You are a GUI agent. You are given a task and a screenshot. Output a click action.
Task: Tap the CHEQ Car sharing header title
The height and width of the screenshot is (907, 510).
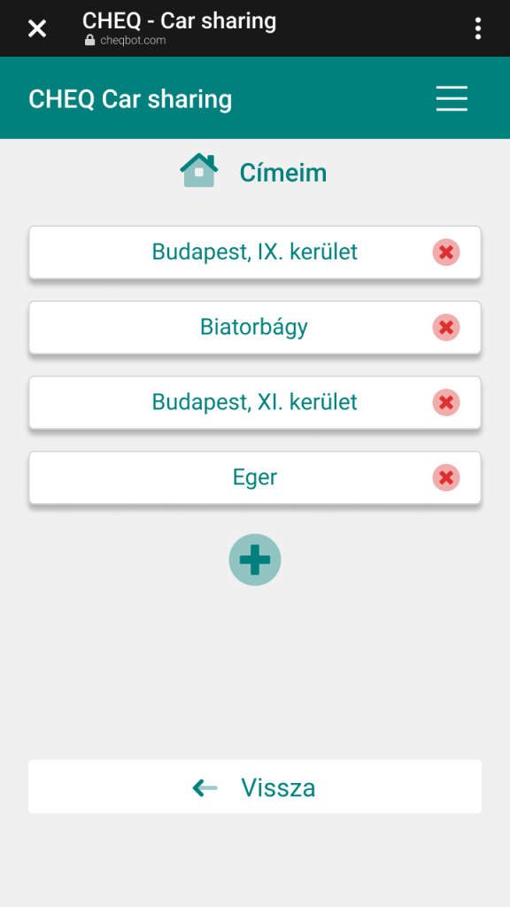point(130,99)
